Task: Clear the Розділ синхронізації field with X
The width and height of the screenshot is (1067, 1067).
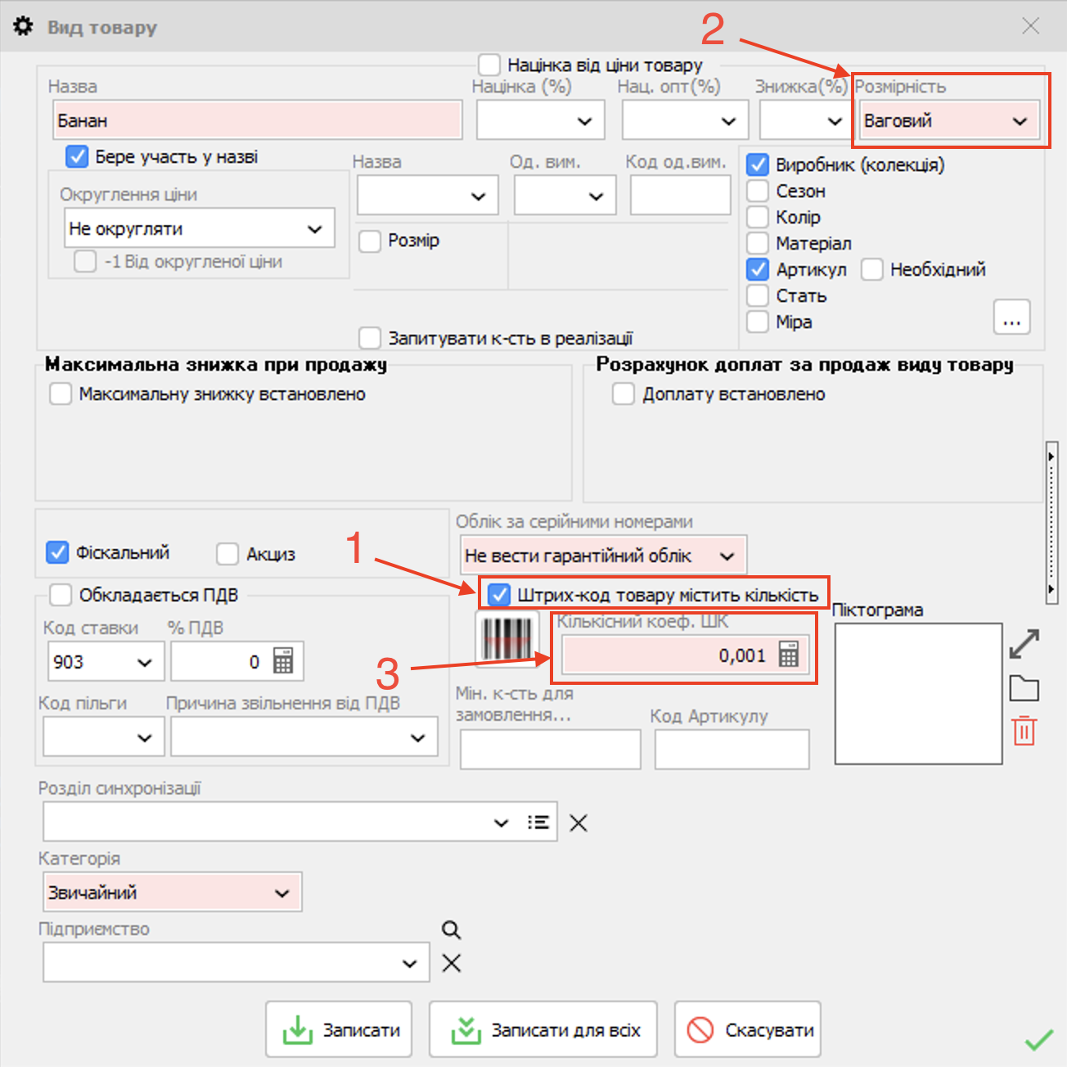Action: pos(579,823)
